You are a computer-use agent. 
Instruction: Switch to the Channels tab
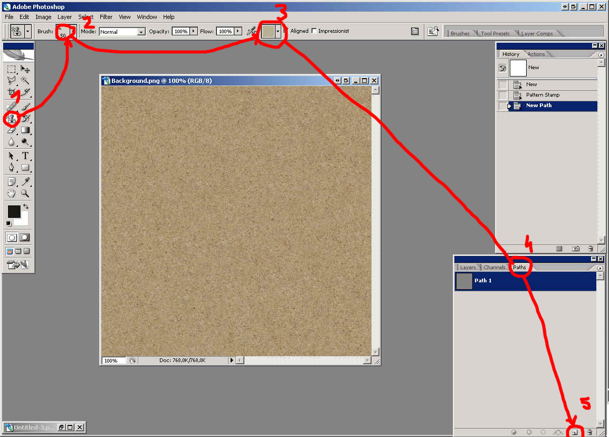[494, 268]
